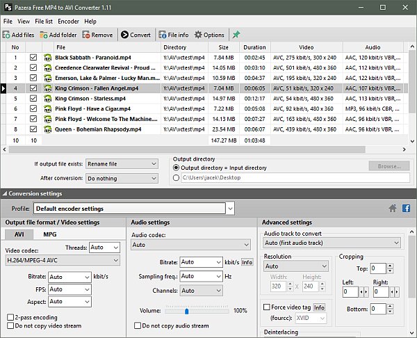Click the green pin icon in toolbar
This screenshot has width=417, height=338.
tap(236, 35)
